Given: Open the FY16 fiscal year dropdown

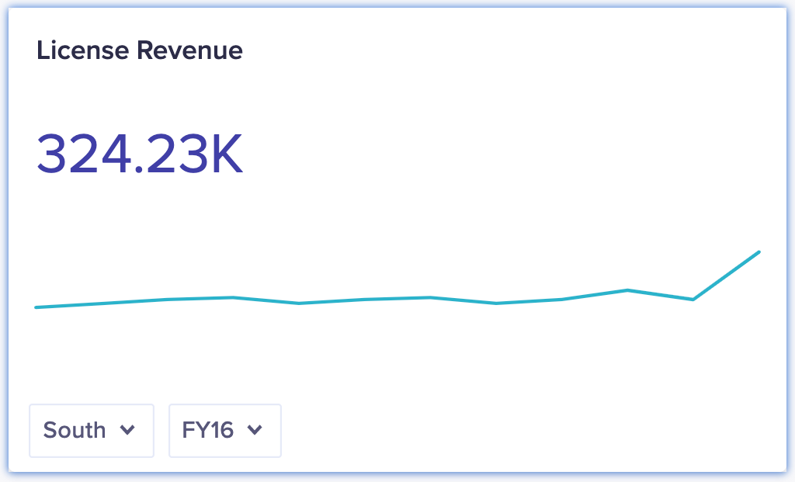Looking at the screenshot, I should (x=224, y=430).
